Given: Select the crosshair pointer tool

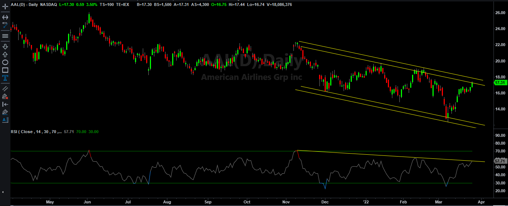Looking at the screenshot, I should (5, 7).
